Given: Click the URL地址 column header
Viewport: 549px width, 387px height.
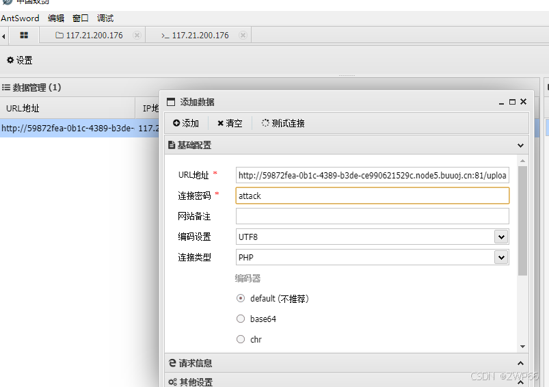Looking at the screenshot, I should point(67,108).
